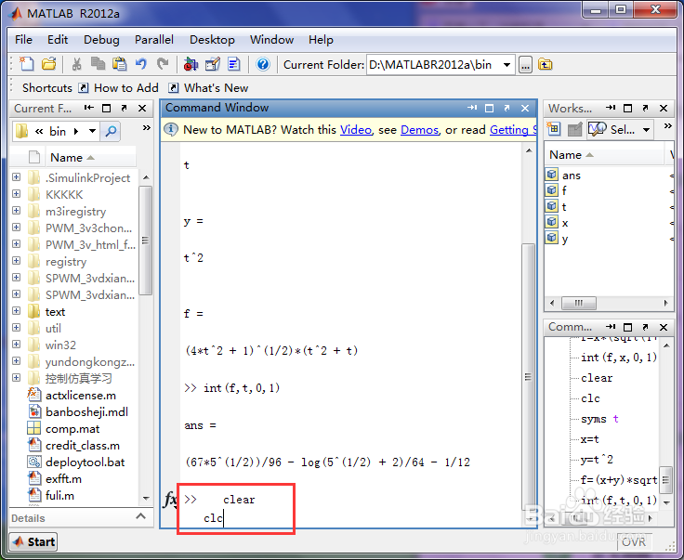Click the search icon in Current Folder panel
This screenshot has width=684, height=560.
coord(111,131)
